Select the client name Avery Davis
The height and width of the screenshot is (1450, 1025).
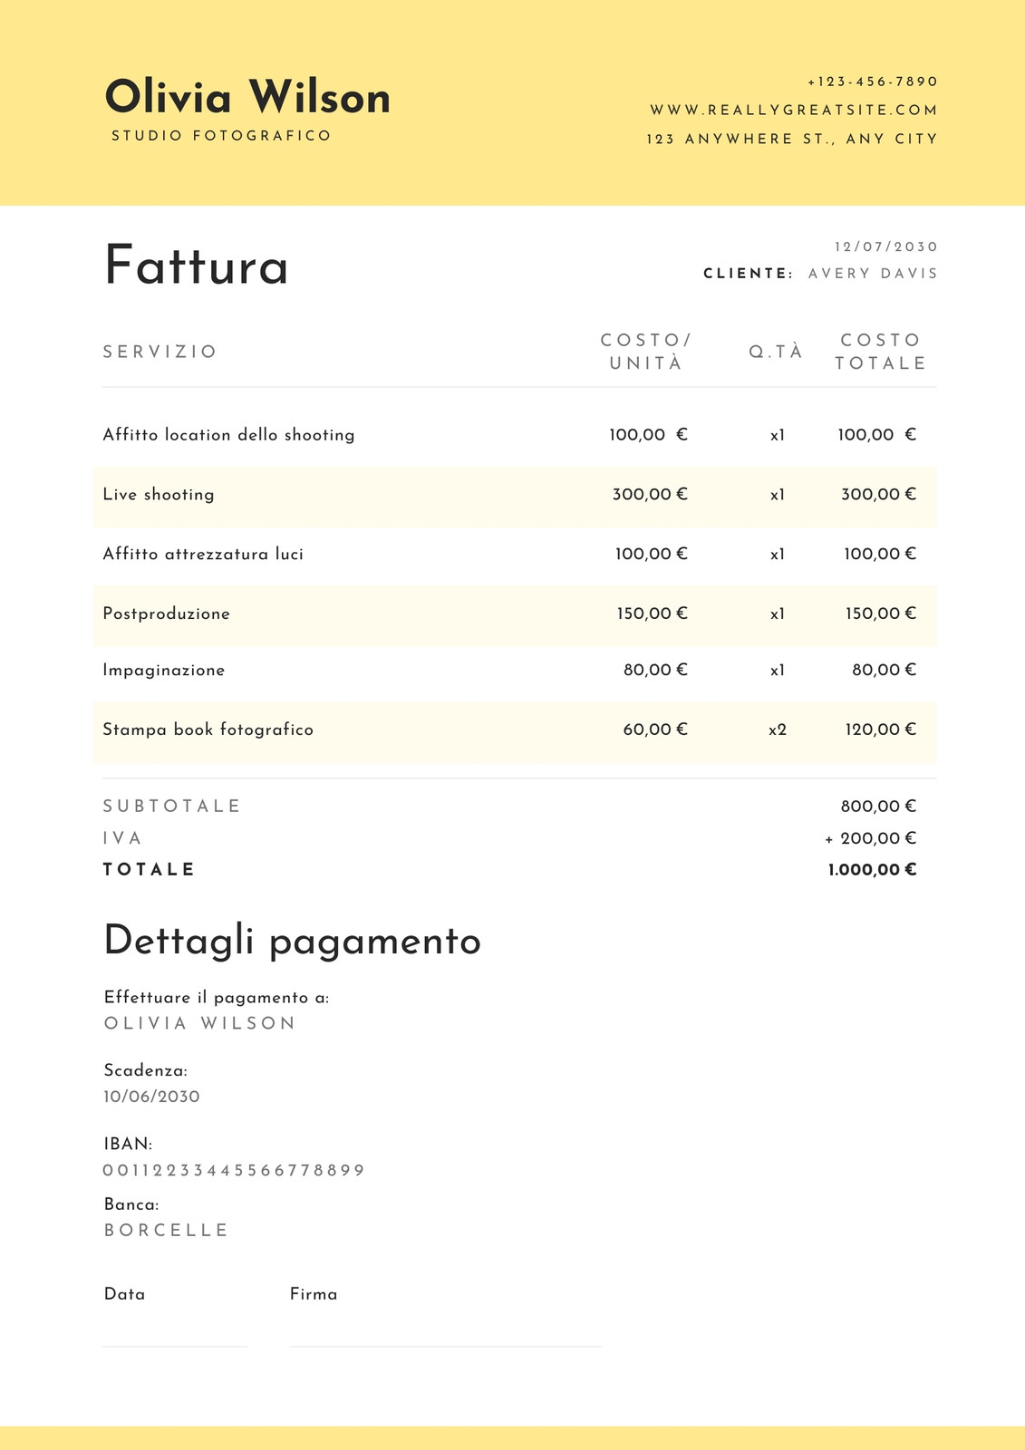click(874, 274)
